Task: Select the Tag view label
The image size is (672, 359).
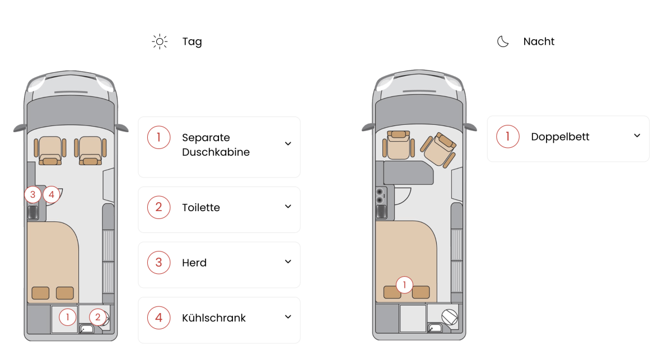Action: point(192,42)
